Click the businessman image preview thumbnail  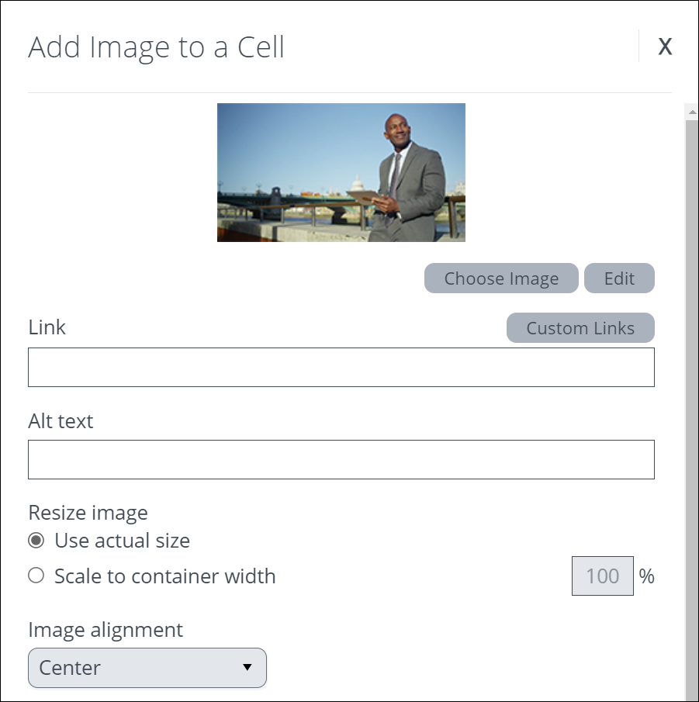pyautogui.click(x=341, y=172)
